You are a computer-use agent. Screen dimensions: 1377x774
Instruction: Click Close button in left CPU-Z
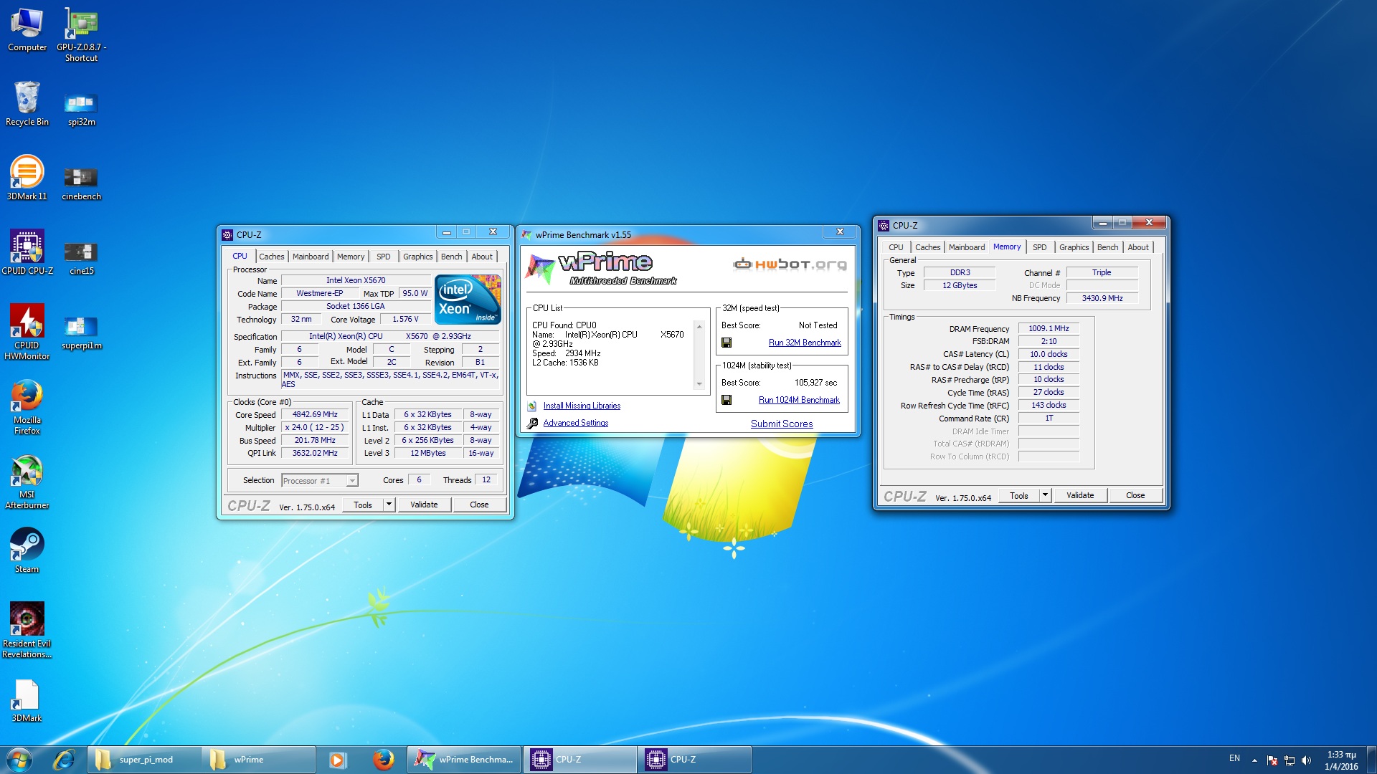479,505
